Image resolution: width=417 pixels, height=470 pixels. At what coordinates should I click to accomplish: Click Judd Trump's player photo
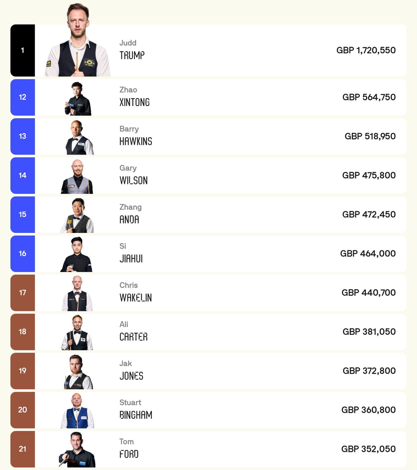[77, 42]
